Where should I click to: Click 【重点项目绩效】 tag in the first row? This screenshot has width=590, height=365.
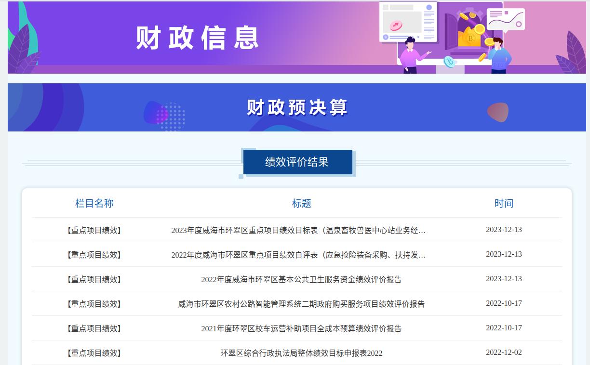94,230
